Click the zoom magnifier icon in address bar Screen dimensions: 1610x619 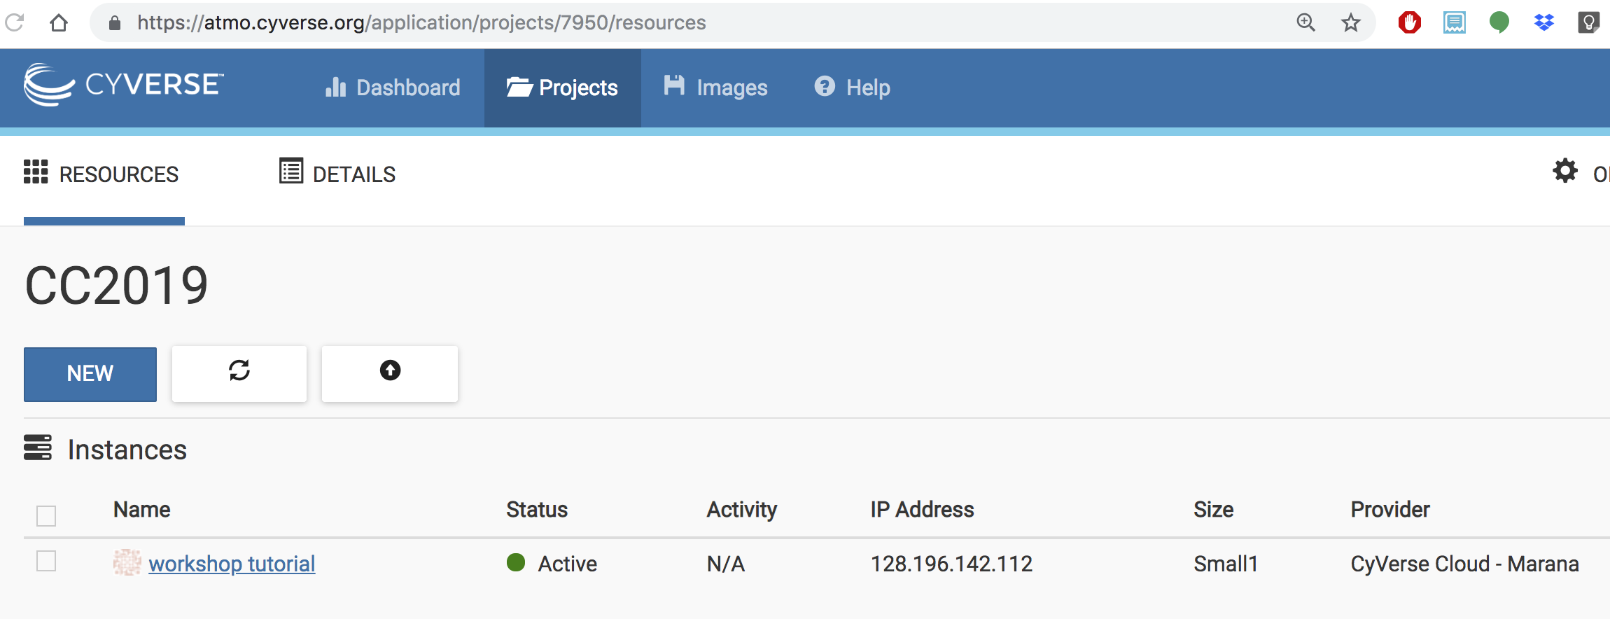[x=1305, y=22]
